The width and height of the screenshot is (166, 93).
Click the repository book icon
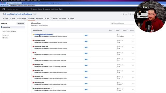(3, 14)
